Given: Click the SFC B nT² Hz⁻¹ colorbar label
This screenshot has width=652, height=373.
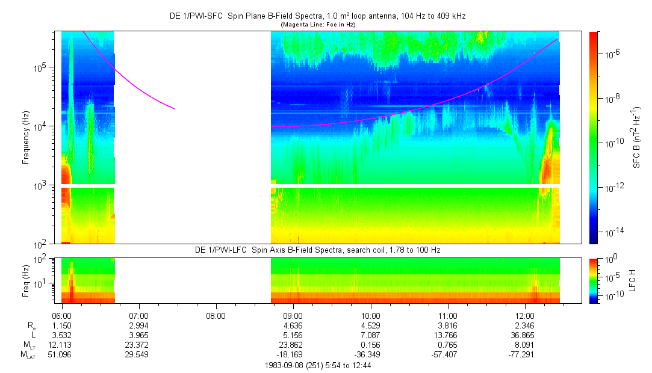Looking at the screenshot, I should coord(636,137).
